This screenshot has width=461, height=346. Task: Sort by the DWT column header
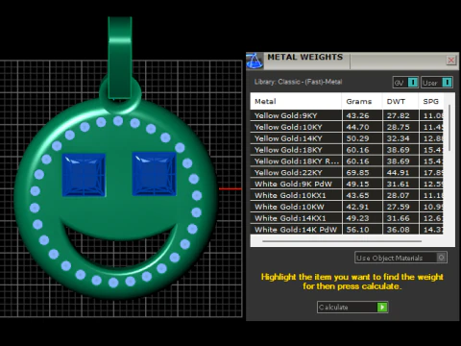point(400,101)
